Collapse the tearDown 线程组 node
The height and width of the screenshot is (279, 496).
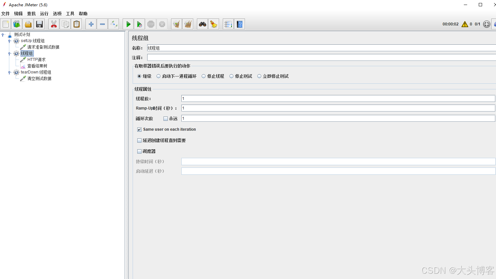click(9, 72)
